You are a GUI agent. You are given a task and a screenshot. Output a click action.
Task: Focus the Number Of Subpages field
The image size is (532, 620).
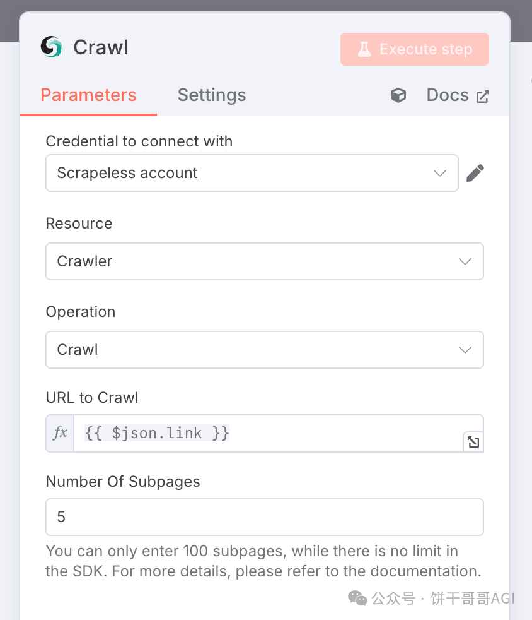pyautogui.click(x=264, y=517)
